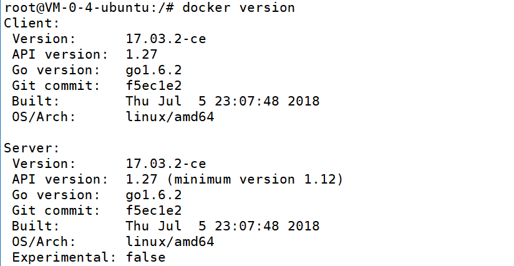Click the Client API version value 1.27

pos(142,54)
